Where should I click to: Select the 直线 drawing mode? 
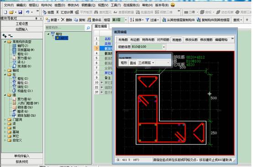click(x=133, y=63)
